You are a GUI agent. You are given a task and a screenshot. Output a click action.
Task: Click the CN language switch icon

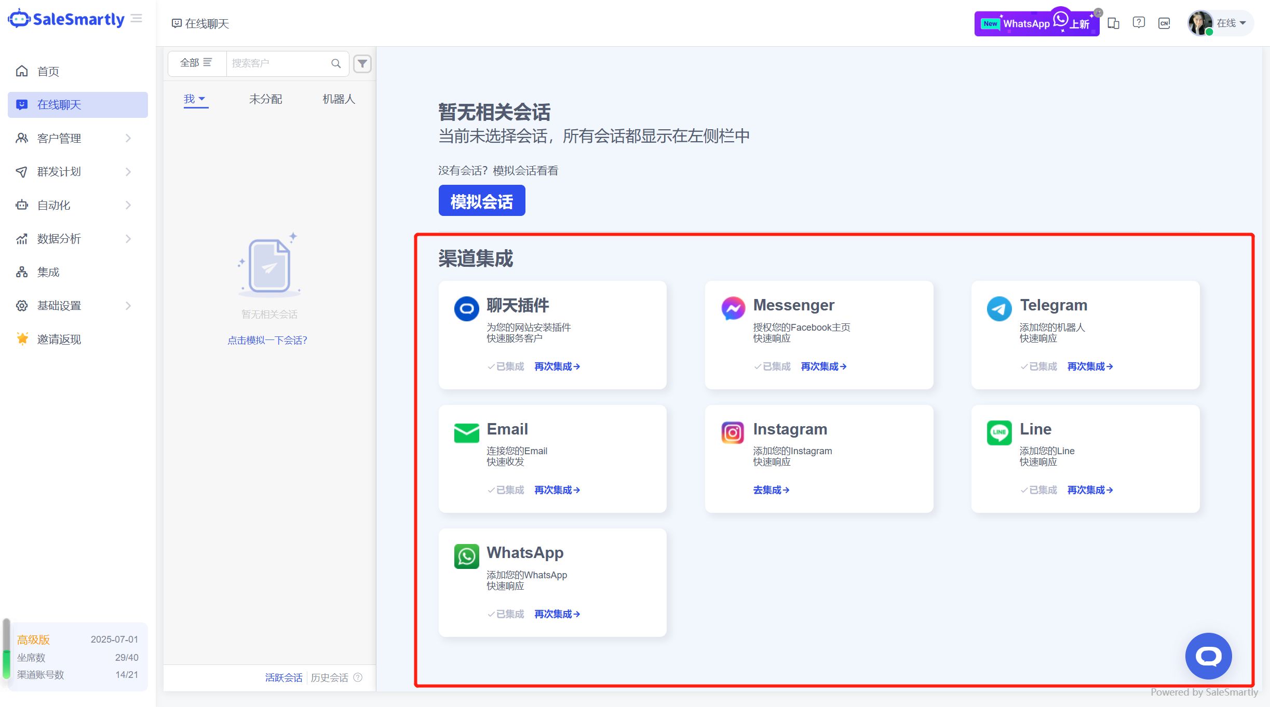(x=1164, y=23)
